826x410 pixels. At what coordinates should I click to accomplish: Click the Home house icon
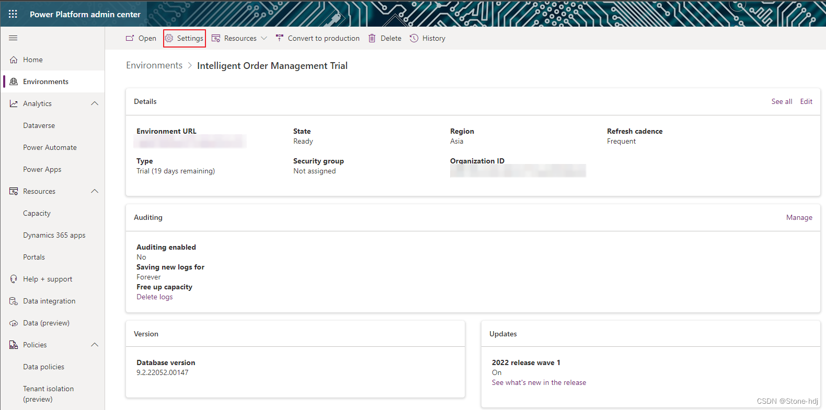point(14,60)
